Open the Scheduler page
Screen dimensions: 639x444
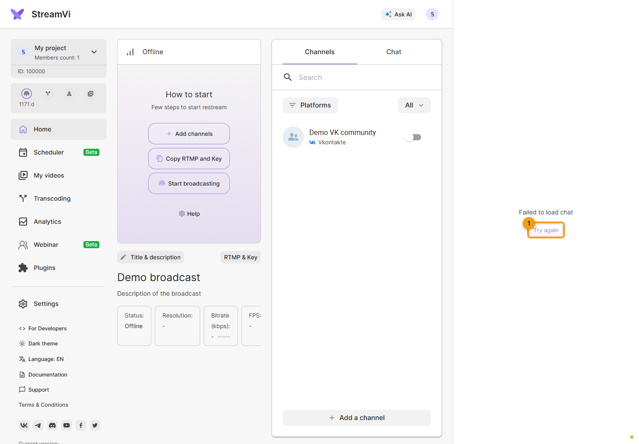(x=59, y=152)
